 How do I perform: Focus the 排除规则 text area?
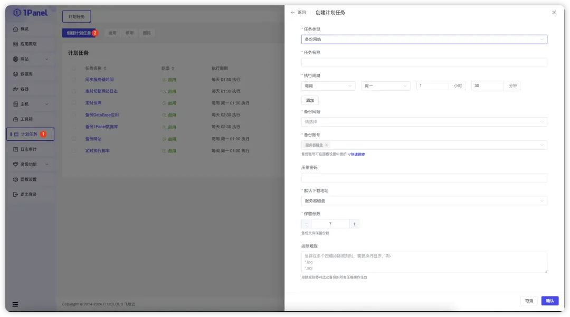pos(424,262)
